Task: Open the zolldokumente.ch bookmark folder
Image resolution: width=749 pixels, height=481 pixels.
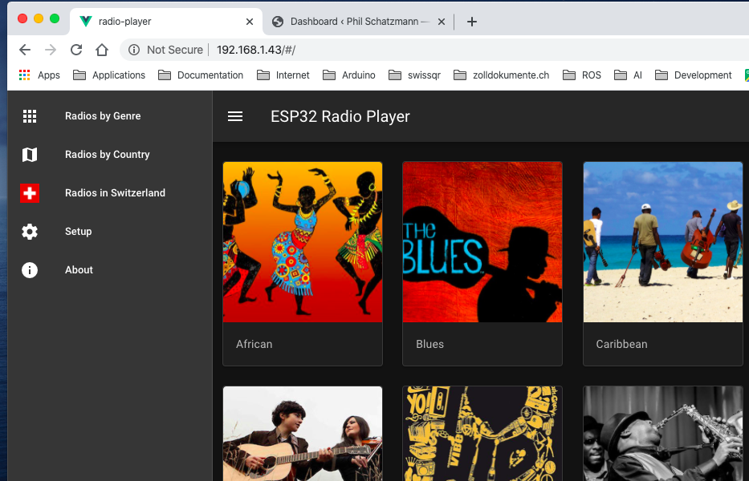Action: tap(502, 75)
